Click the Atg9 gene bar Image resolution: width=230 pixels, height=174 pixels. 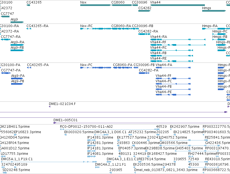(x=17, y=22)
